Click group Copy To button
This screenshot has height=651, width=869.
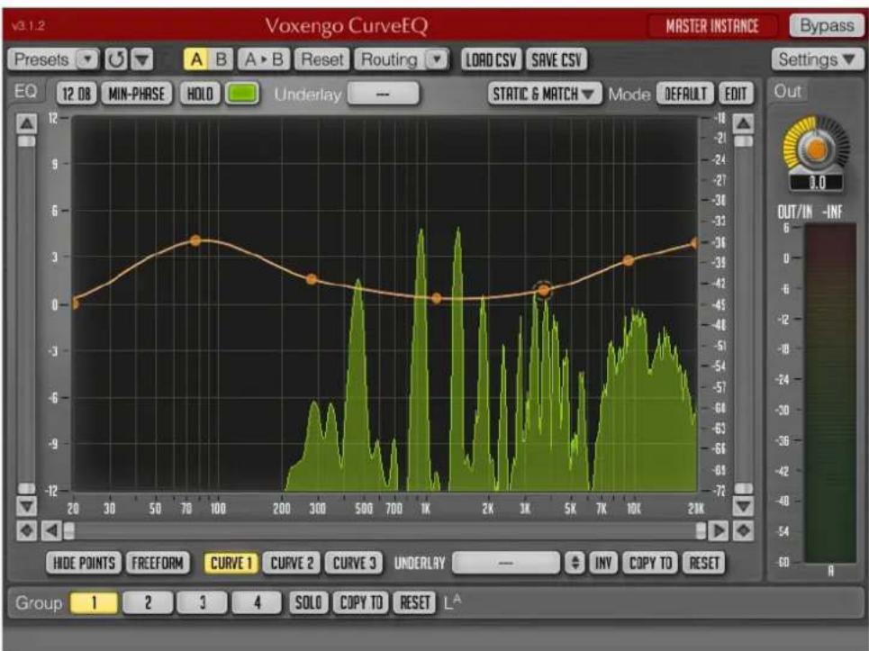361,602
